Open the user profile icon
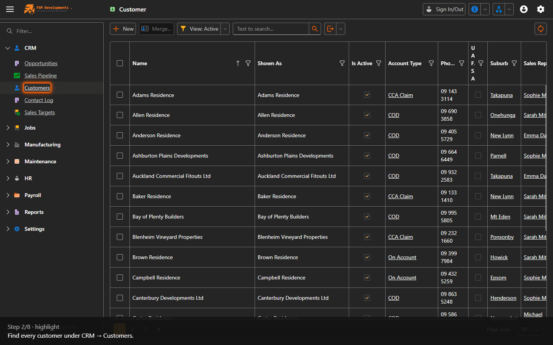 [x=524, y=9]
